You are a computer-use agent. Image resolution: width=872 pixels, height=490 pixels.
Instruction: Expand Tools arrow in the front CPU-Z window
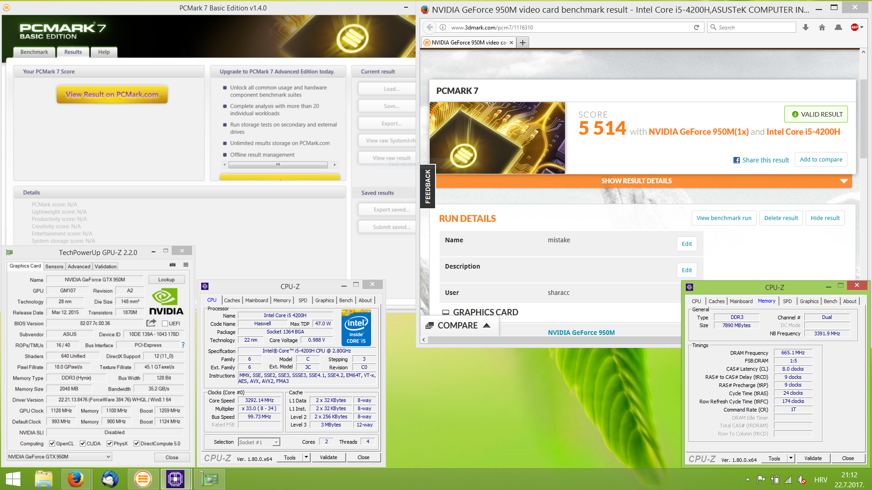tap(307, 457)
